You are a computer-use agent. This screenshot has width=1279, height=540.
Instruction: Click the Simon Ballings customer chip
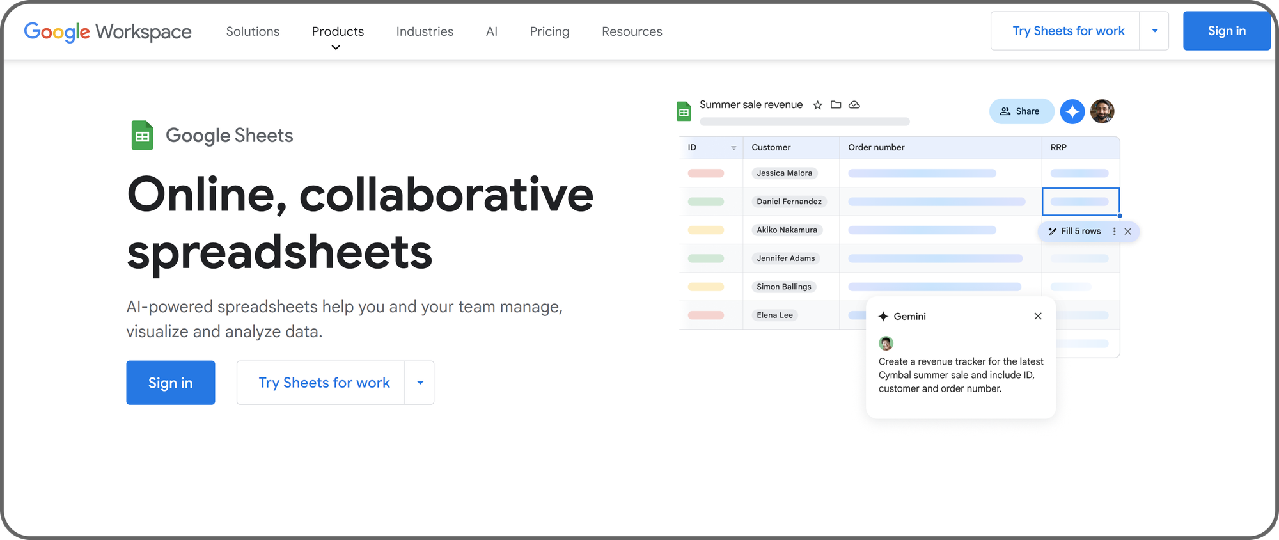pyautogui.click(x=784, y=287)
